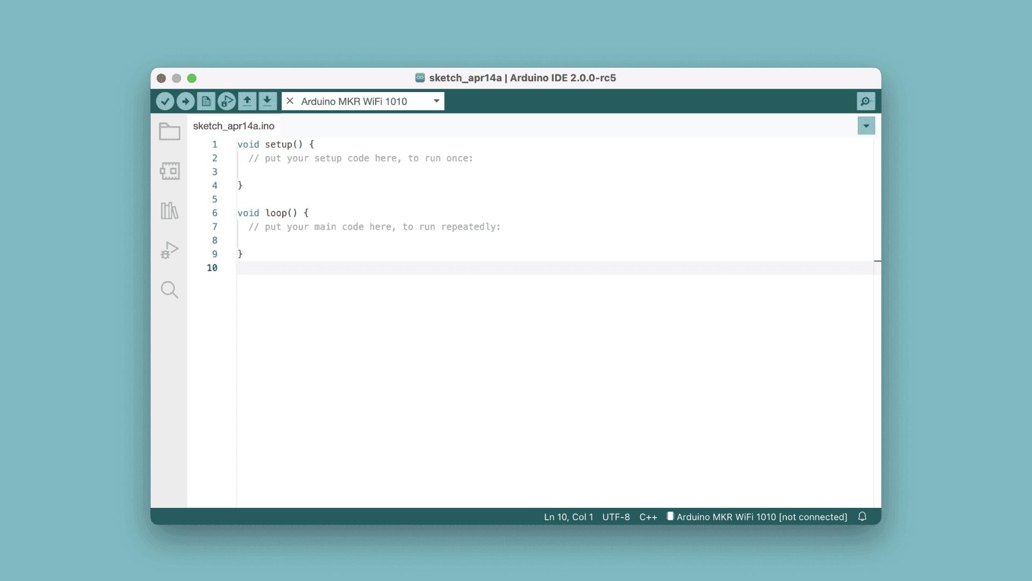Open the Boards Manager
Screen dimensions: 1032x581
[x=170, y=171]
